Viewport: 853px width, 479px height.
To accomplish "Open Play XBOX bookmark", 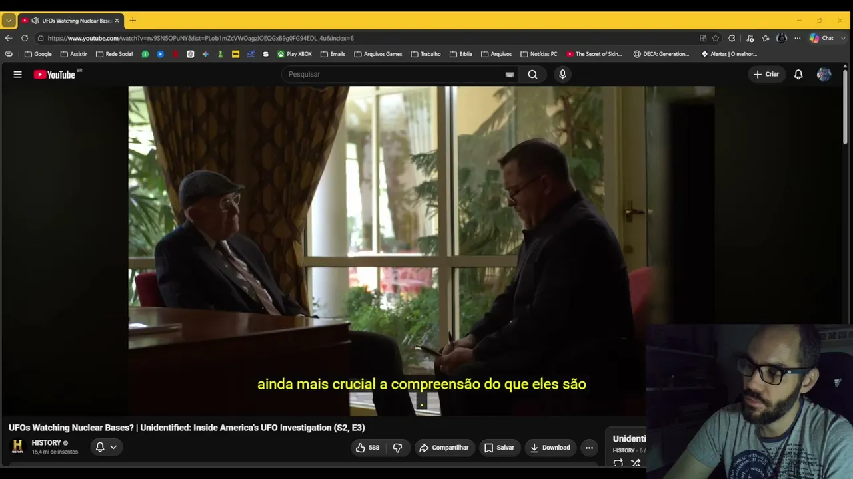I will pos(295,54).
